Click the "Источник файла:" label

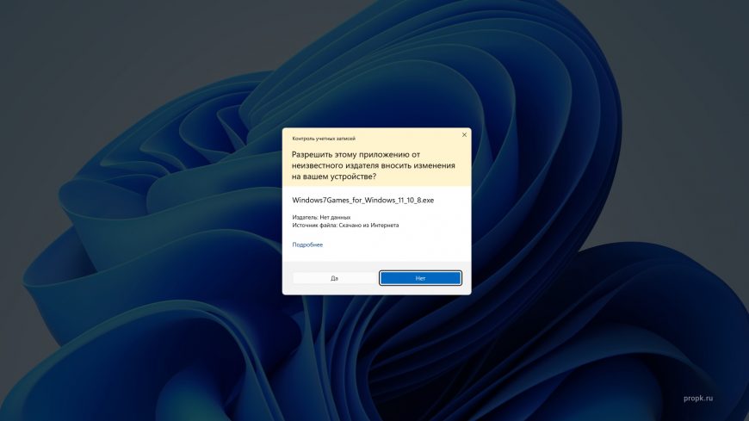315,226
